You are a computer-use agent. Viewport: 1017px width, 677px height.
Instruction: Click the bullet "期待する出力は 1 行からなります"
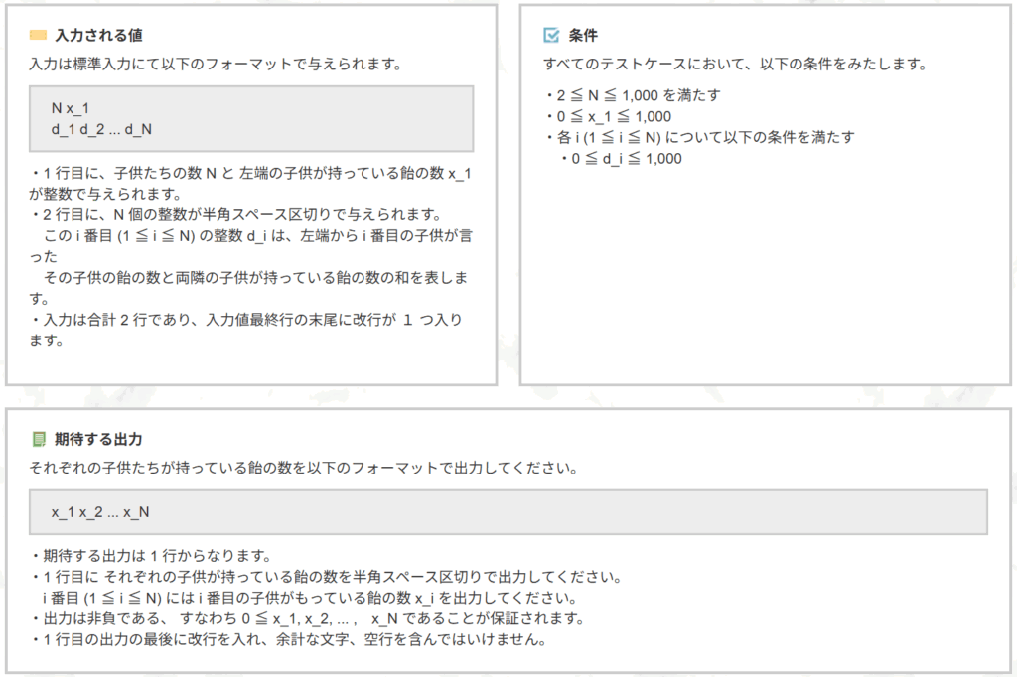pos(151,555)
